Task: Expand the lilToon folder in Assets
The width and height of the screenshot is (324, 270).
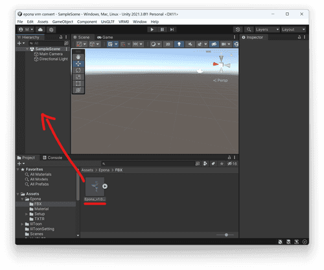Action: point(22,224)
